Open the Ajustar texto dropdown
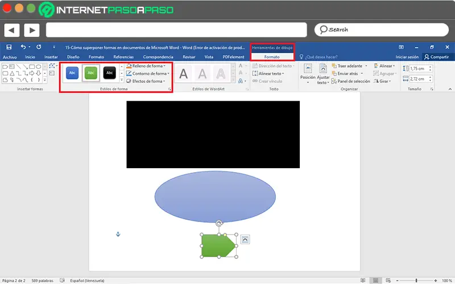Image resolution: width=455 pixels, height=284 pixels. (323, 74)
